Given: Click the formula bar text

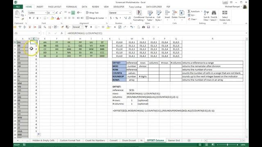Looking at the screenshot, I should click(x=85, y=33).
